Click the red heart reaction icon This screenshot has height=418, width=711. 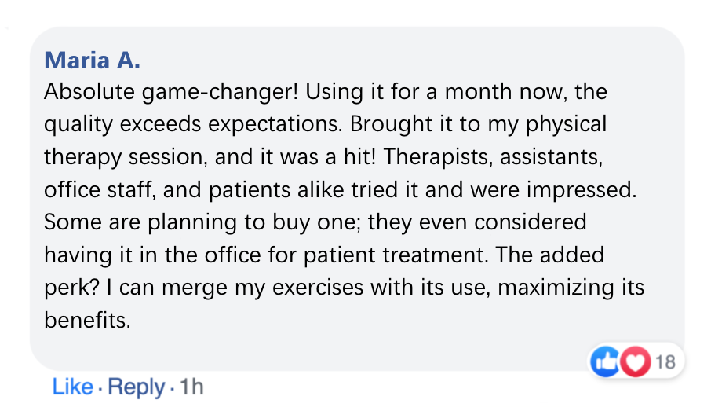pyautogui.click(x=633, y=361)
